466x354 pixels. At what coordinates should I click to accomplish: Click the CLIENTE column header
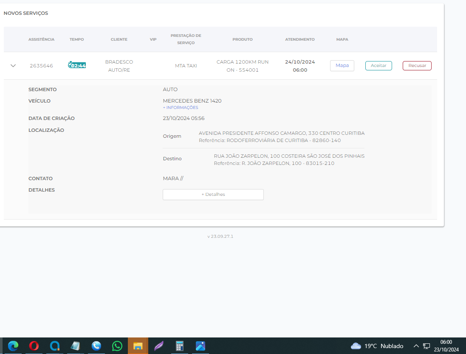click(119, 39)
